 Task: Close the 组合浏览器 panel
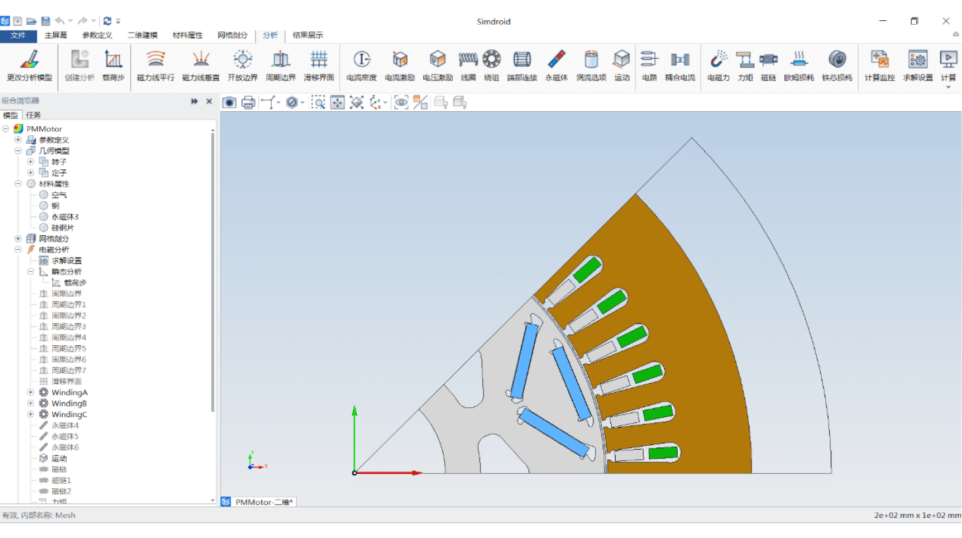tap(209, 101)
